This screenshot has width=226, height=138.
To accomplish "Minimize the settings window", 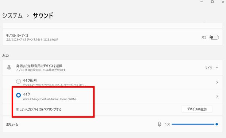I will tap(202, 2).
